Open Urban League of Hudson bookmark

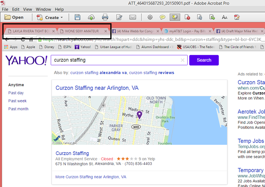coord(113,47)
